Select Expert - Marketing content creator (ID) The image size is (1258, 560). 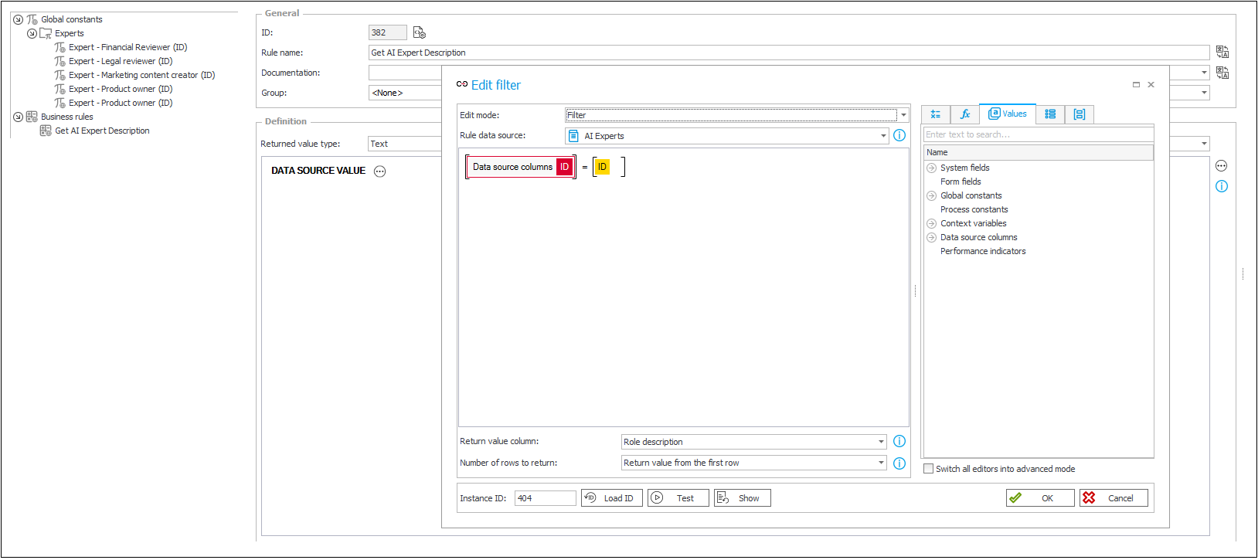tap(141, 75)
